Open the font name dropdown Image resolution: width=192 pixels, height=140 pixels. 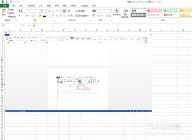[41, 11]
